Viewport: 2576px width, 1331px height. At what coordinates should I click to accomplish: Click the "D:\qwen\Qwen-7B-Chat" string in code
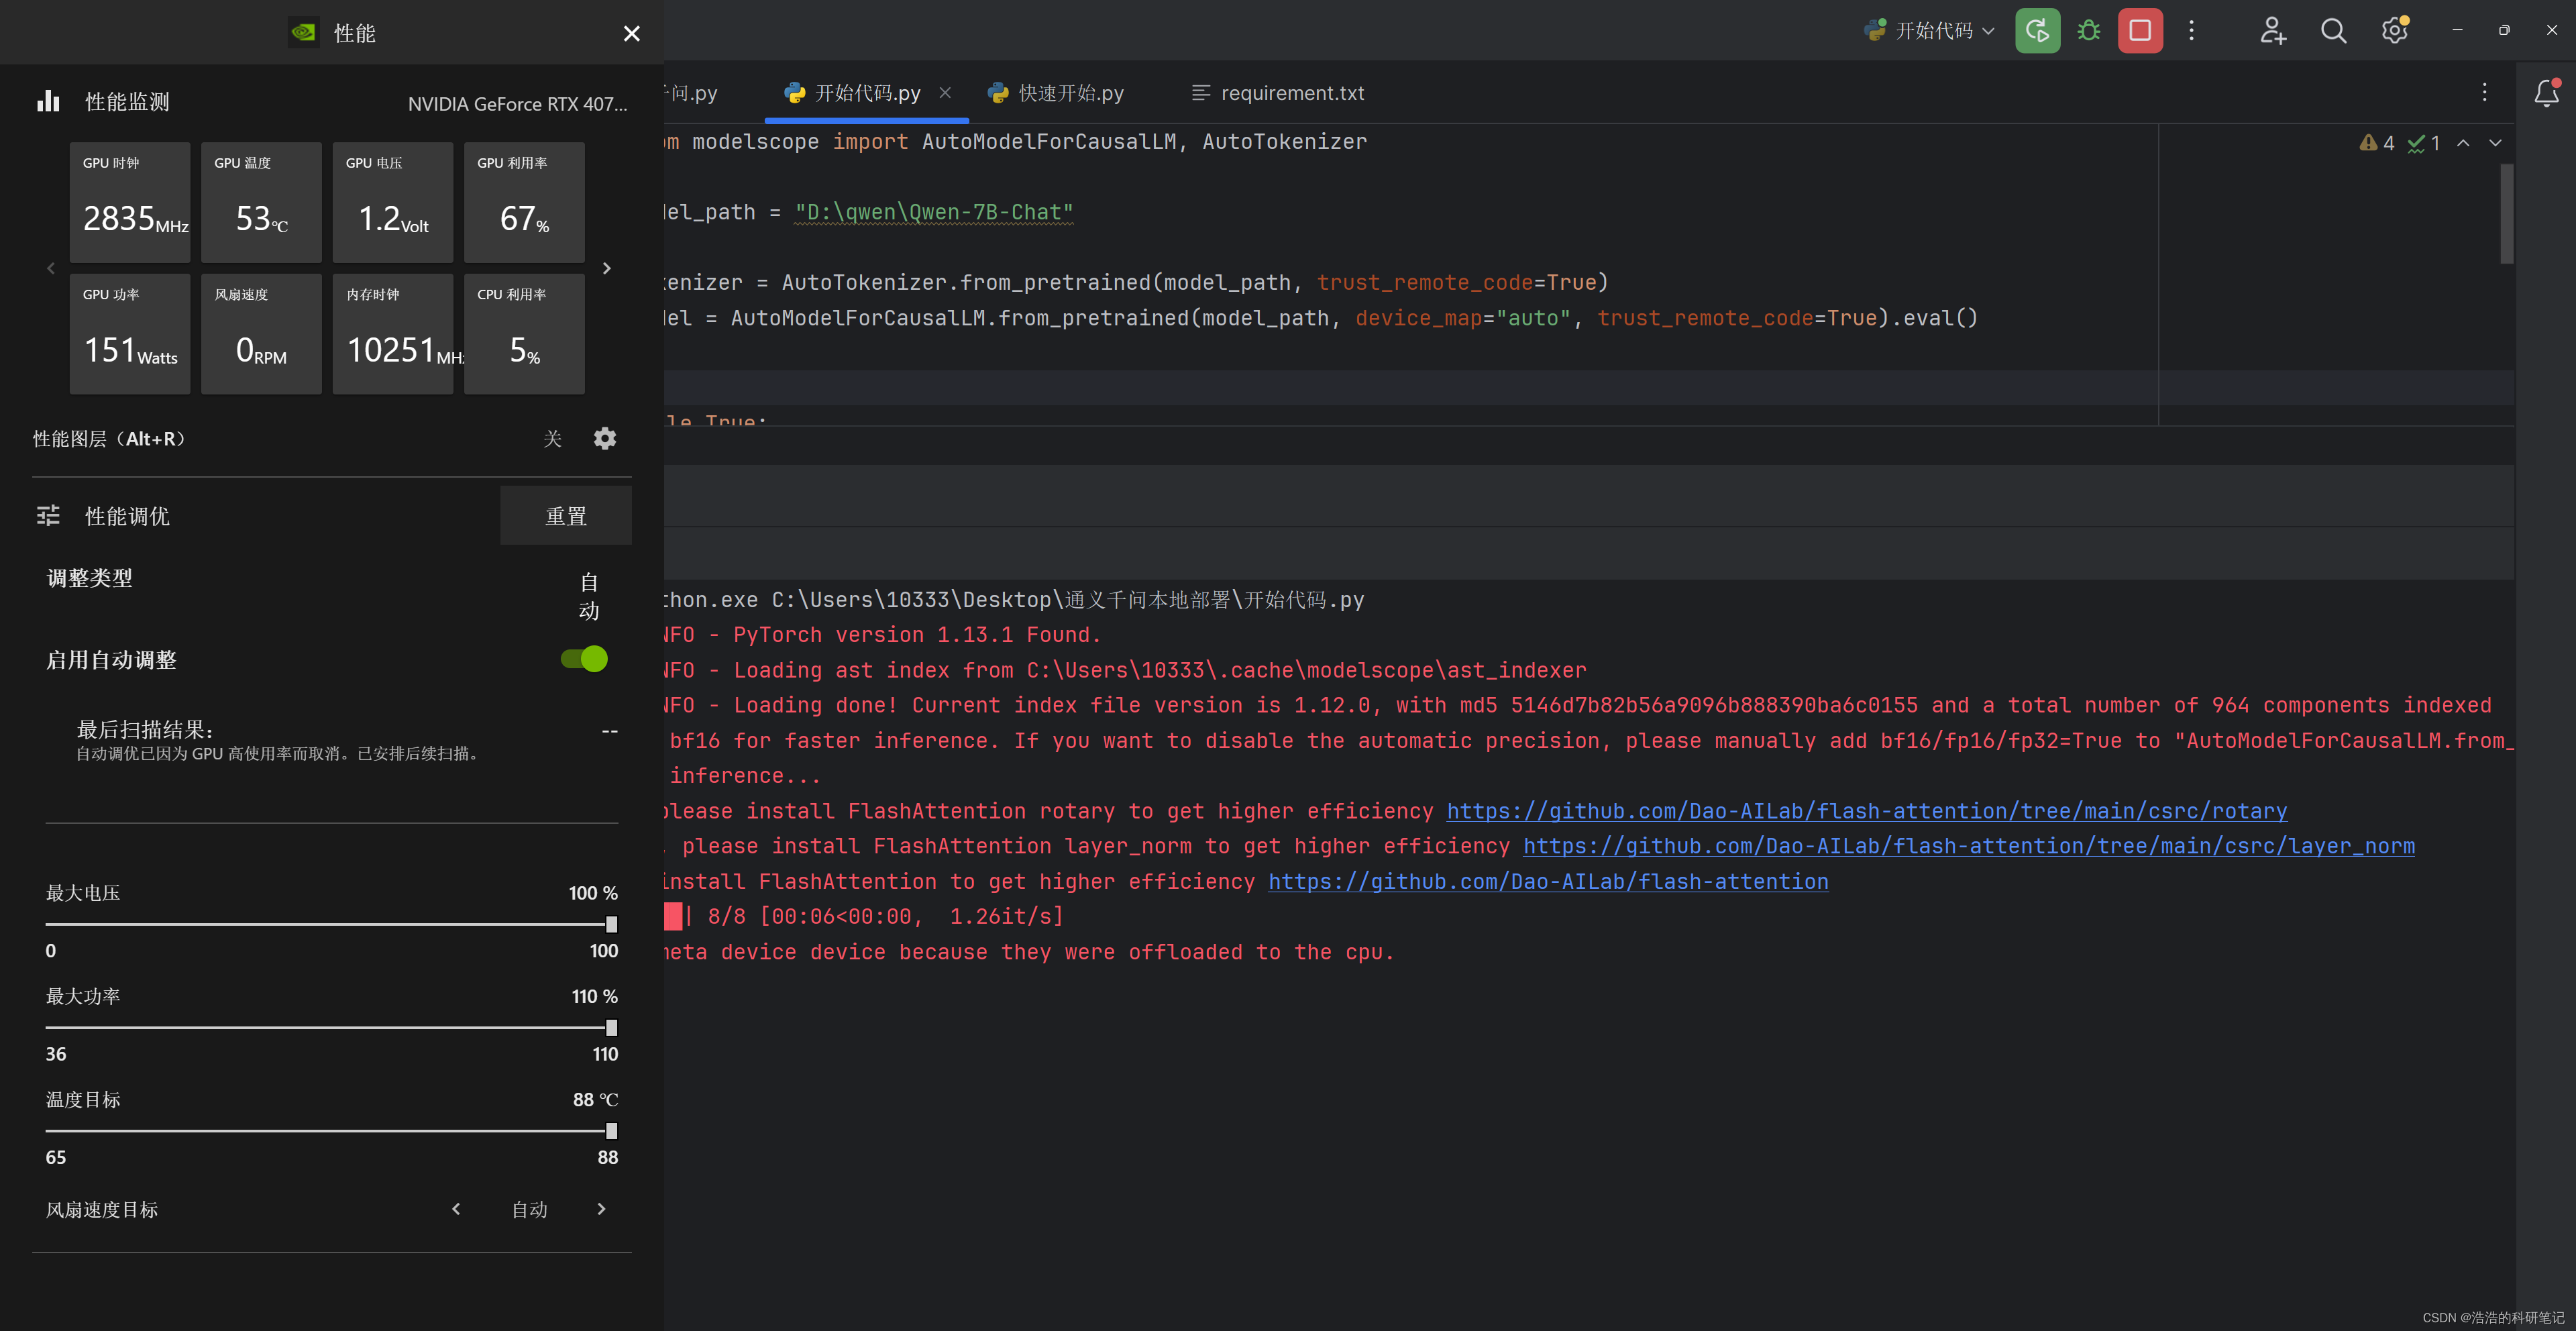pyautogui.click(x=934, y=212)
